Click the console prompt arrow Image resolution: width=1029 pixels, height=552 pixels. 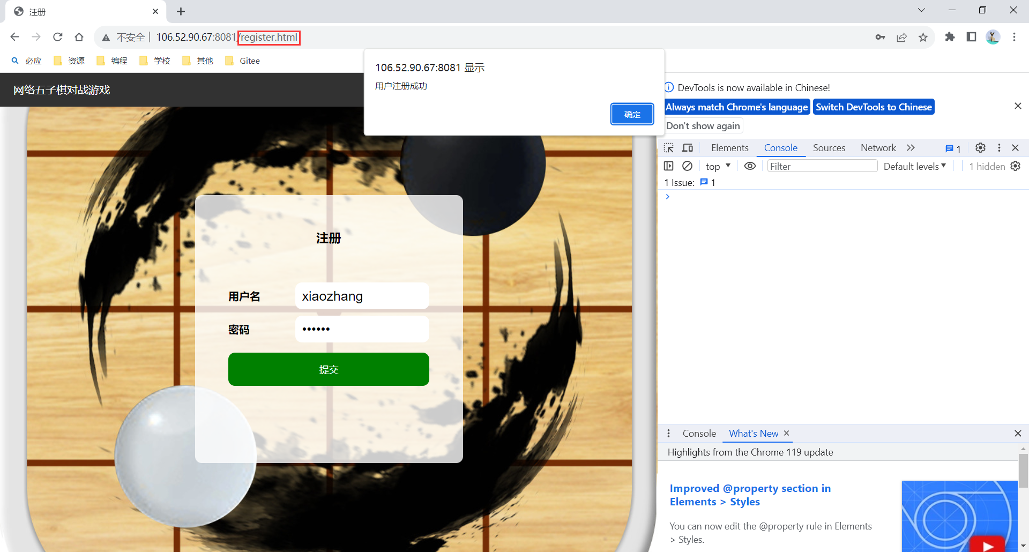[x=668, y=197]
